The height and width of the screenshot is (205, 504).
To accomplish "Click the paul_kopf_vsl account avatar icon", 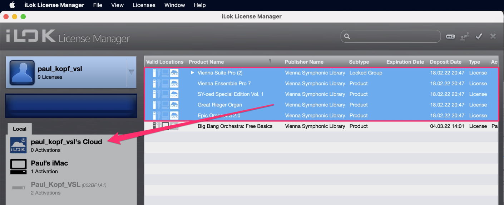I will pyautogui.click(x=21, y=72).
